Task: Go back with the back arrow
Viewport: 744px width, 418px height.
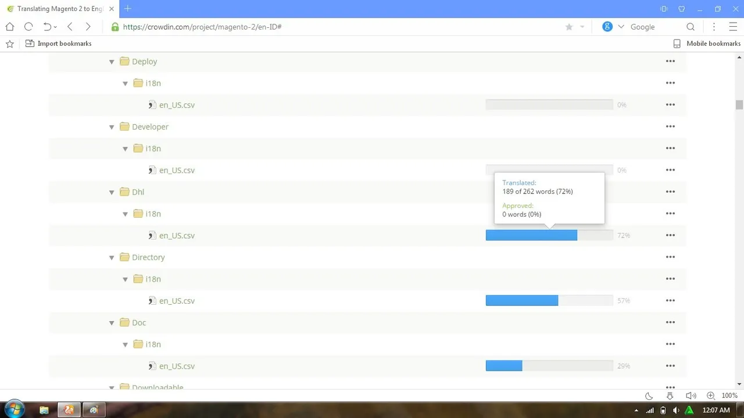Action: point(70,27)
